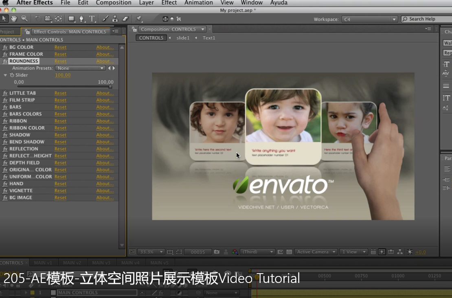Open Timeline button in viewer footer
This screenshot has height=298, width=452.
391,252
